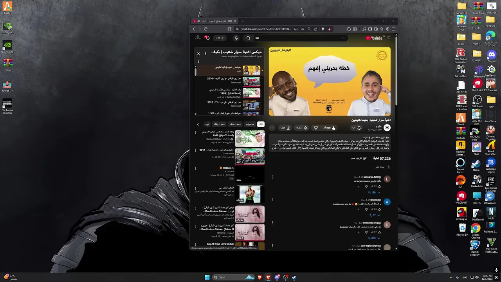Viewport: 501px width, 282px height.
Task: Expand 353 replies under third comment
Action: tap(374, 238)
